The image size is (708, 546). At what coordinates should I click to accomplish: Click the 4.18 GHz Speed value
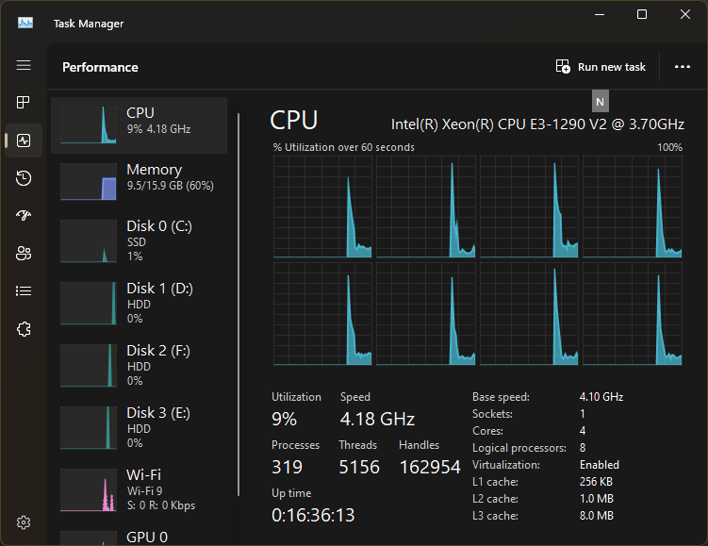click(377, 419)
